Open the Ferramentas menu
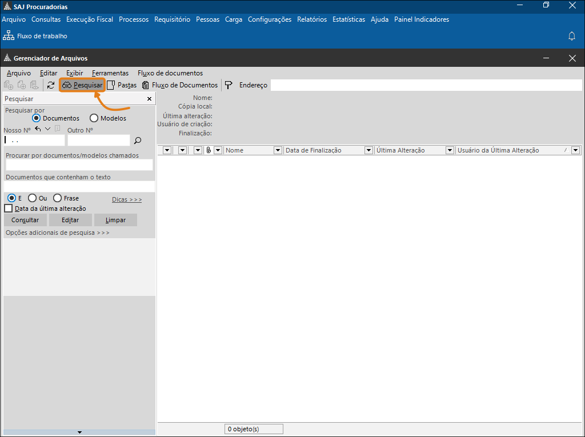Screen dimensions: 585x437 point(110,73)
